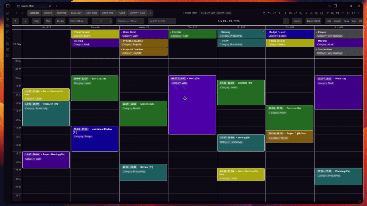Screen dimensions: 367x206
Task: Click the magnifier search icon in toolbar
Action: (306, 13)
